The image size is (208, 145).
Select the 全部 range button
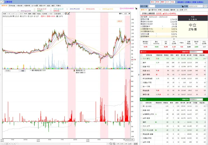(130, 144)
